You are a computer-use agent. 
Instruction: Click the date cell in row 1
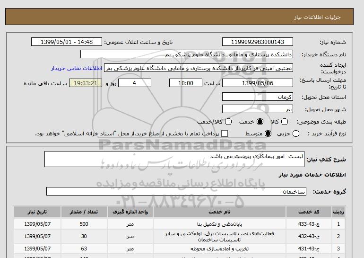point(37,224)
